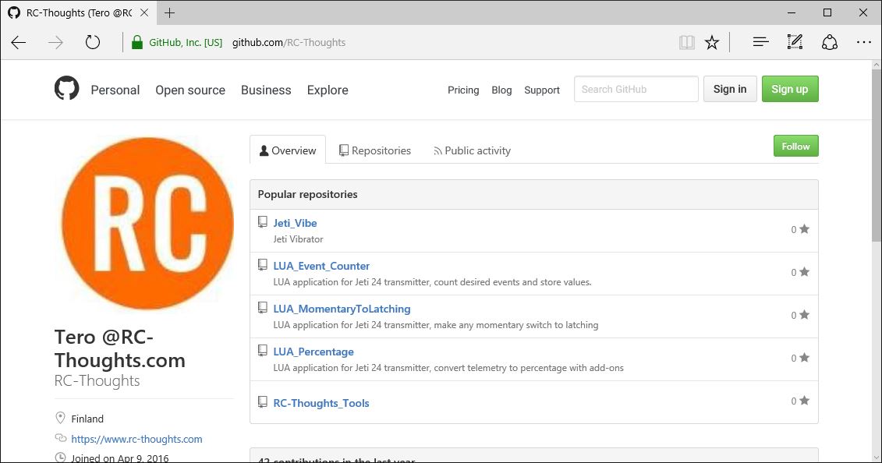Click the green Sign up button
This screenshot has height=463, width=882.
tap(790, 89)
